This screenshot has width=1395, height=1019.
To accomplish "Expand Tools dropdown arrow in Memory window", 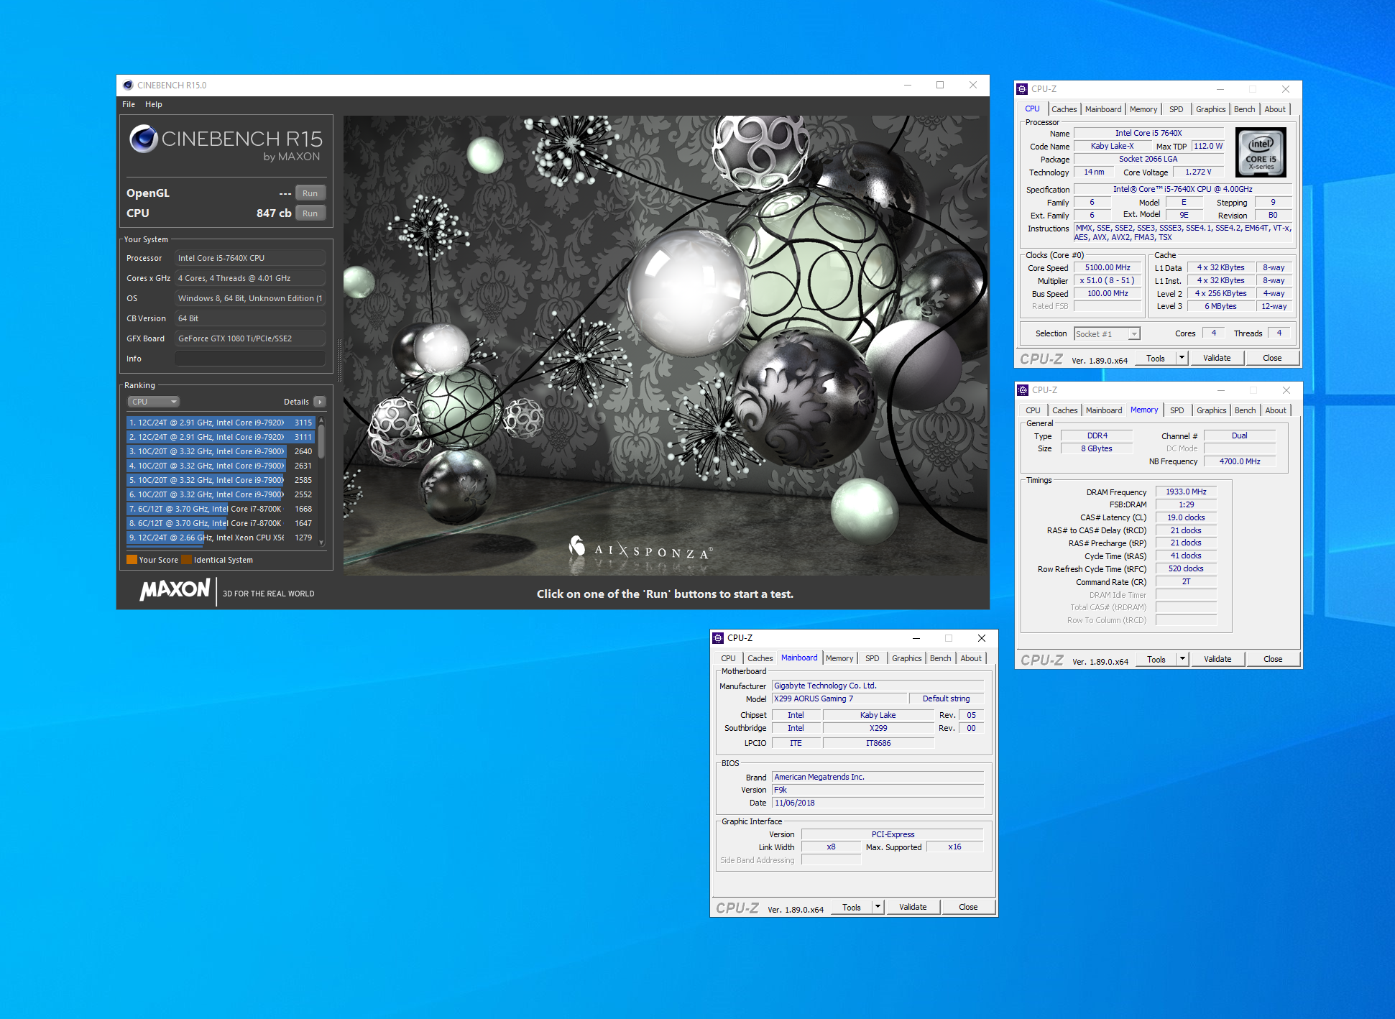I will [x=1182, y=659].
